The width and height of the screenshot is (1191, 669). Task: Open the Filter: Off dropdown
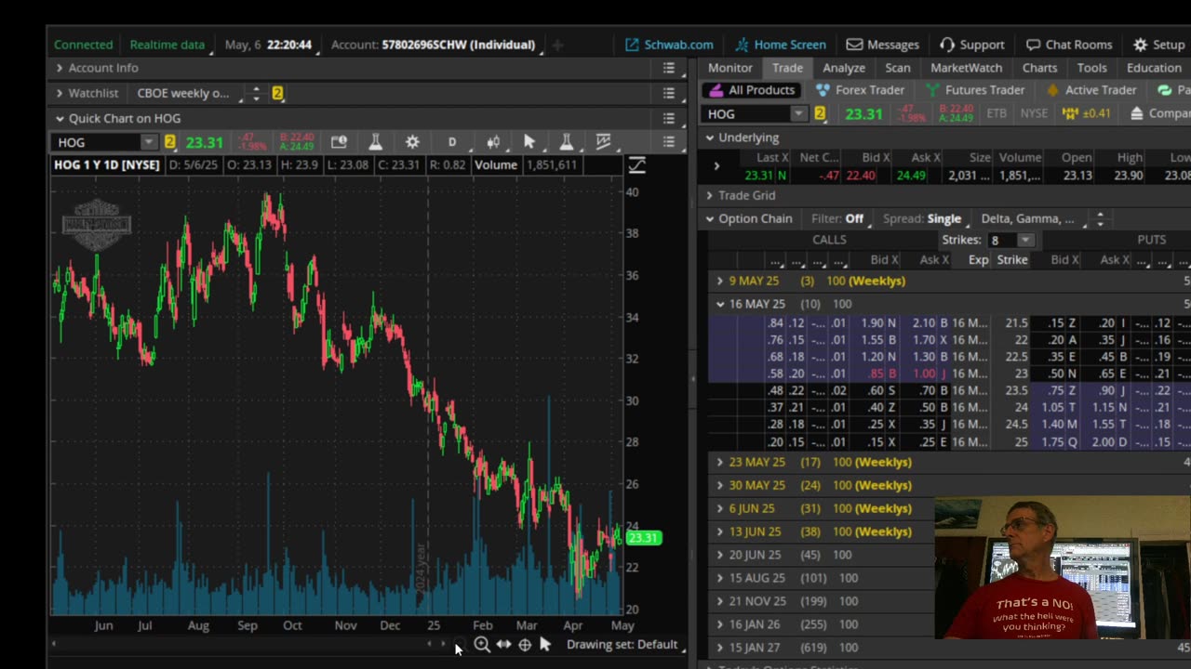(837, 219)
